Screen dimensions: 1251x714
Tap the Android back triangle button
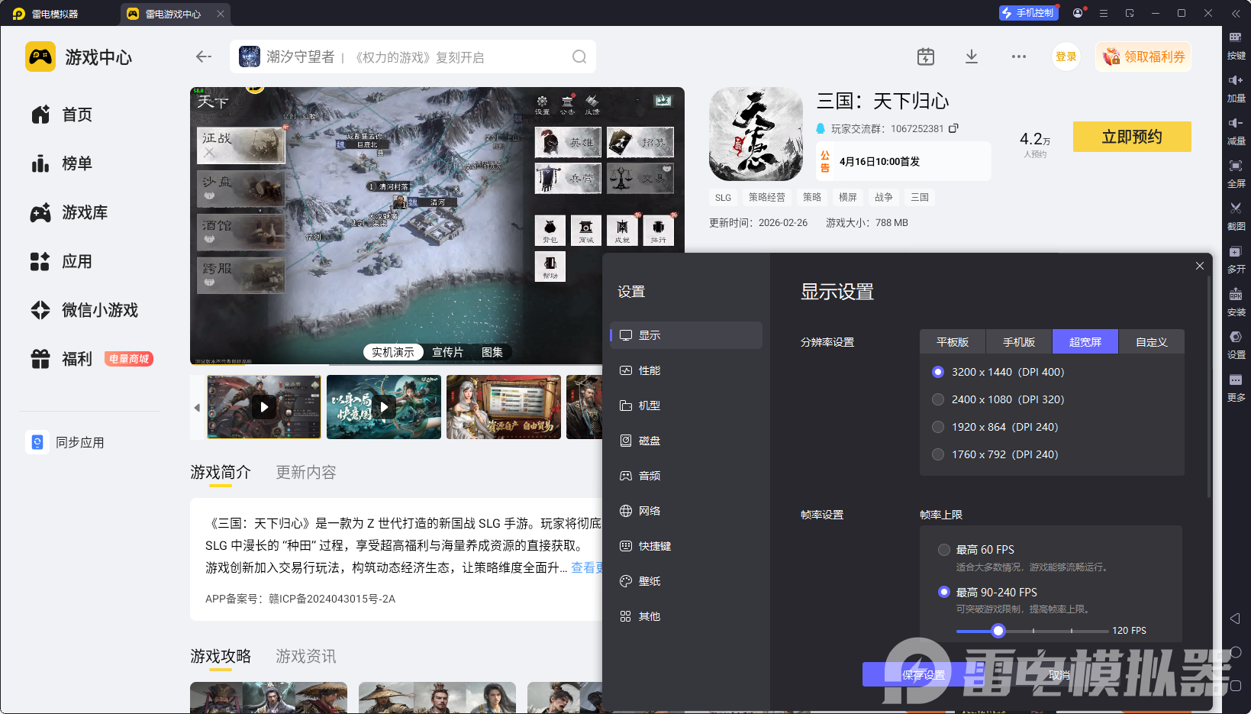(x=1236, y=619)
